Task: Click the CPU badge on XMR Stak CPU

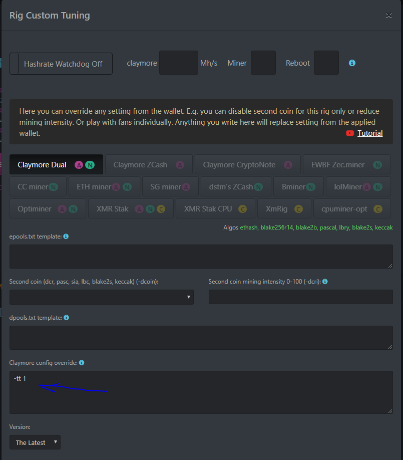Action: [242, 209]
